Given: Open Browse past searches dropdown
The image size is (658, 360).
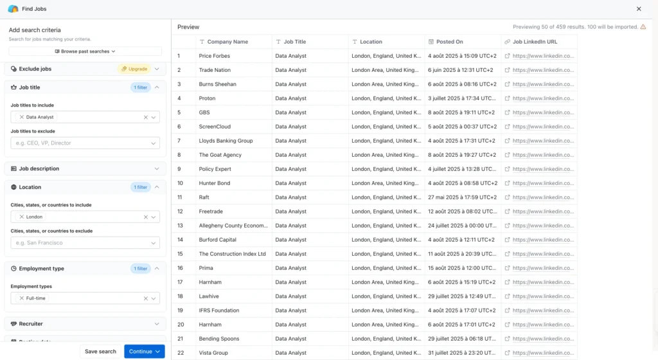Looking at the screenshot, I should click(x=85, y=51).
